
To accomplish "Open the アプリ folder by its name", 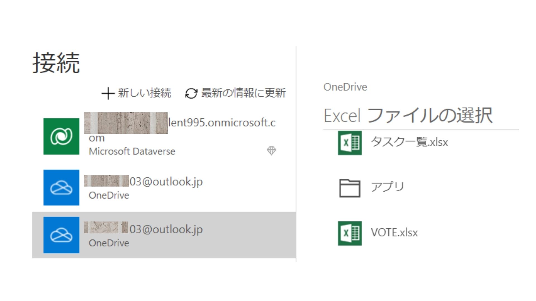I will pyautogui.click(x=387, y=187).
